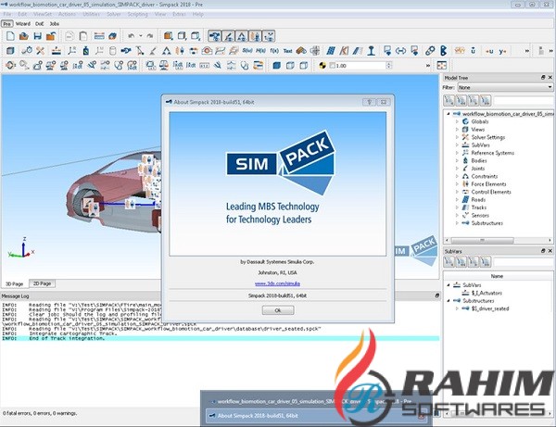Create a new Force Element

pyautogui.click(x=180, y=51)
